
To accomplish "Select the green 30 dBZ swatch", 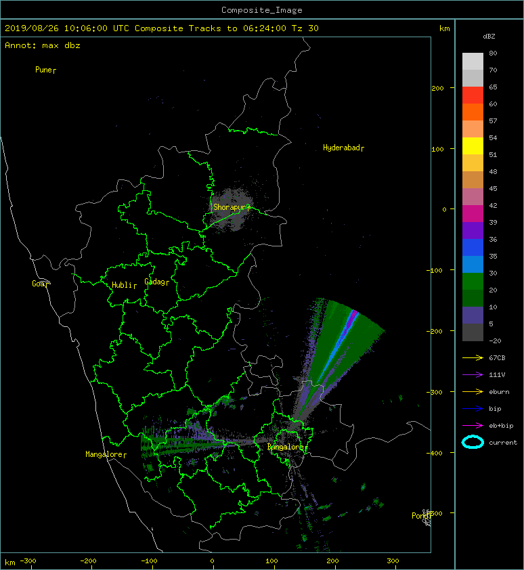I will pyautogui.click(x=473, y=282).
